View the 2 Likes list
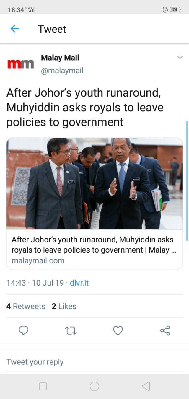 (x=64, y=306)
